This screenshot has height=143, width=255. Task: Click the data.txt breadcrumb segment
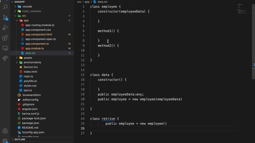coord(102,2)
